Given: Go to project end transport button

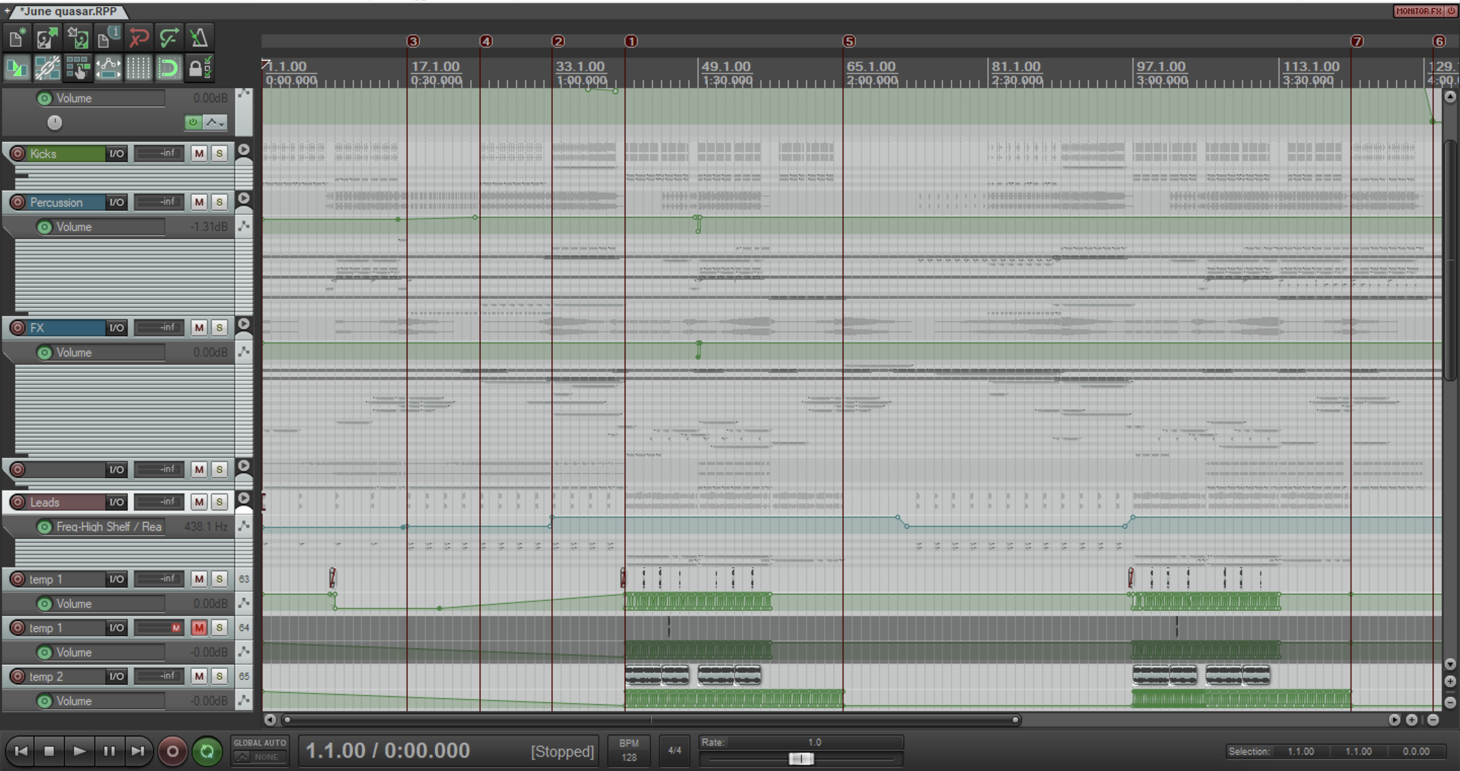Looking at the screenshot, I should (138, 751).
